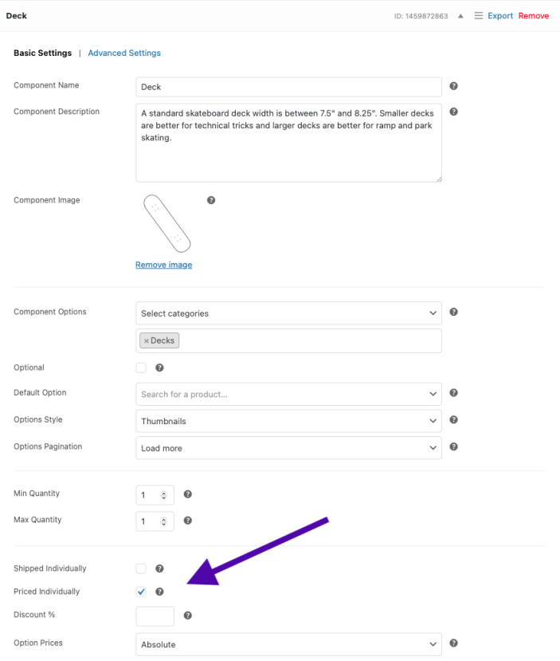Click the drag handle reorder icon

[x=478, y=16]
